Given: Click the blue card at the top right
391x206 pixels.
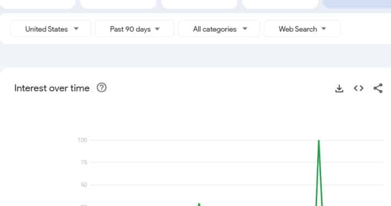Looking at the screenshot, I should click(357, 4).
